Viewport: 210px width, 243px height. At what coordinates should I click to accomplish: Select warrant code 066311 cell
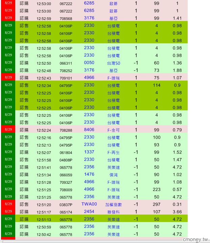click(x=66, y=63)
